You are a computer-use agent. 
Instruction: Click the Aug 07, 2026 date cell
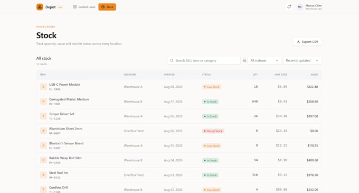tap(173, 102)
